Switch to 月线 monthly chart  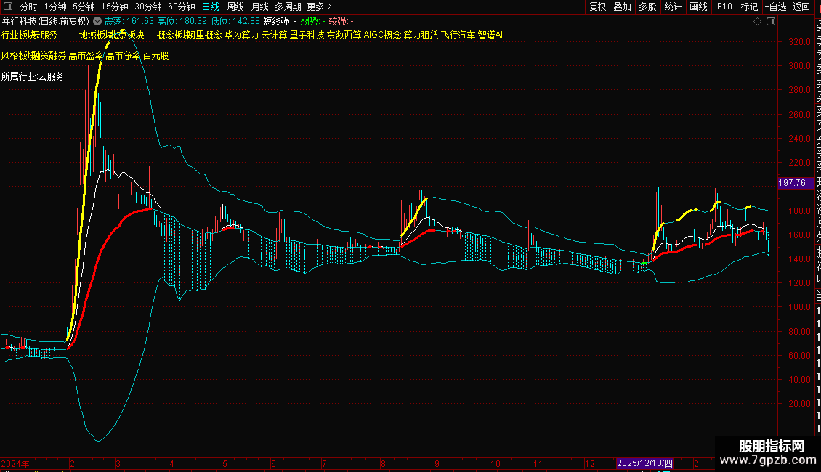tap(259, 7)
